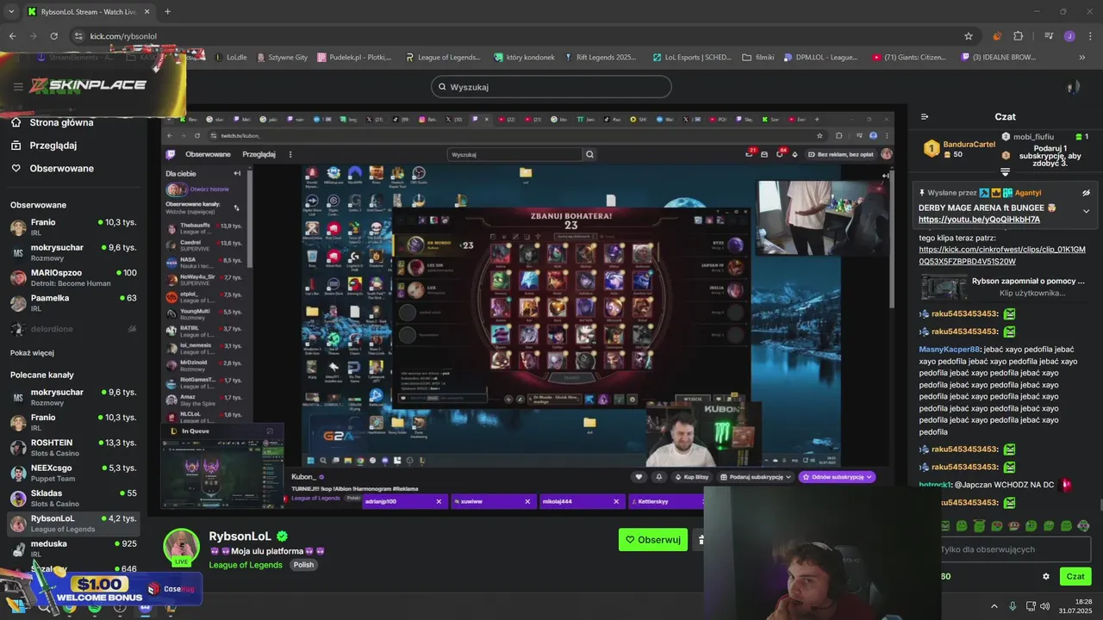Open the LoL Esports bookmark
Screen dimensions: 1103x620
[692, 58]
